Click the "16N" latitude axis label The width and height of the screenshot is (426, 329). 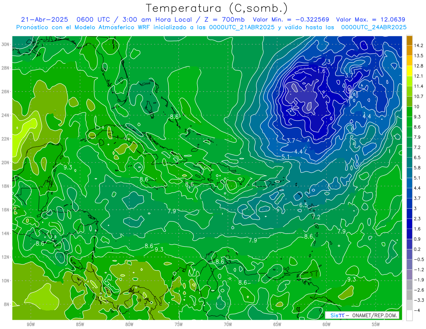(x=6, y=210)
